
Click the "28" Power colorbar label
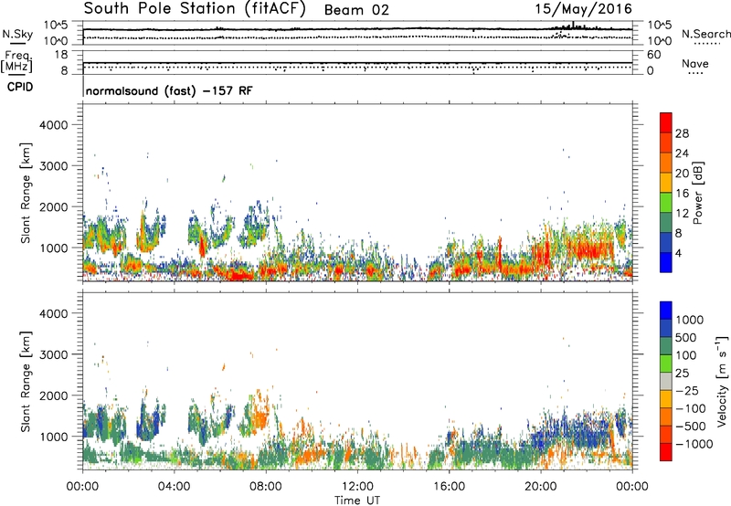point(682,133)
